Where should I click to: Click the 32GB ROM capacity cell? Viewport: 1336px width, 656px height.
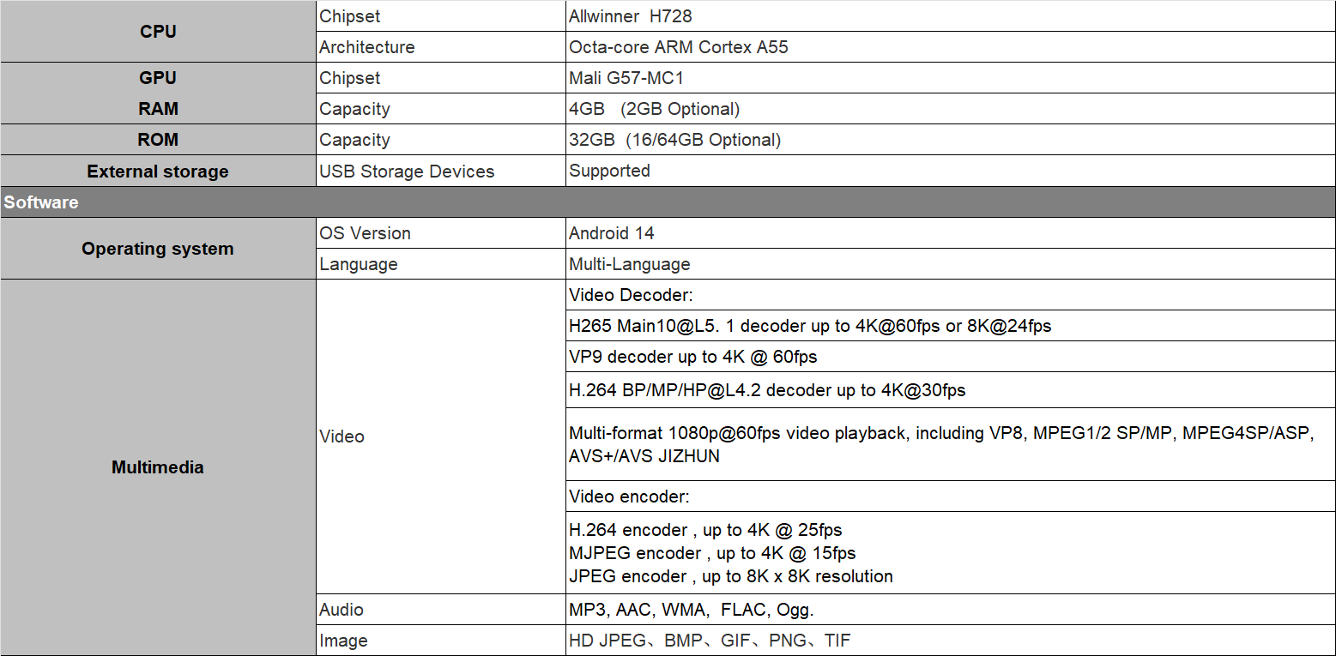tap(951, 140)
